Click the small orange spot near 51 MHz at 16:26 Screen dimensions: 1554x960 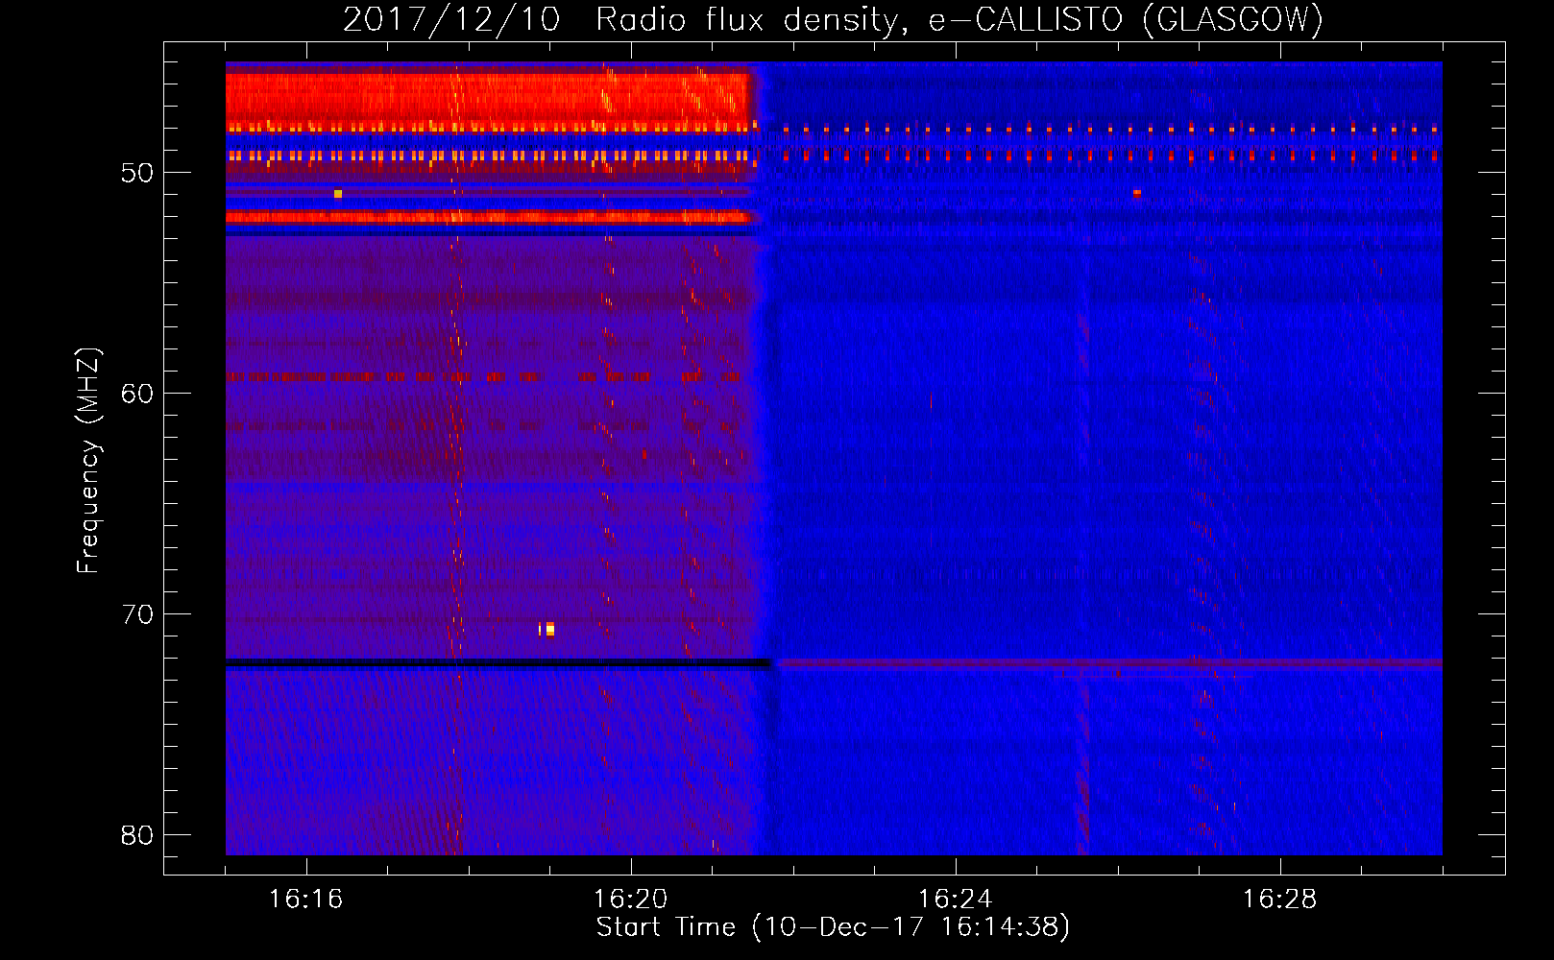(1136, 193)
